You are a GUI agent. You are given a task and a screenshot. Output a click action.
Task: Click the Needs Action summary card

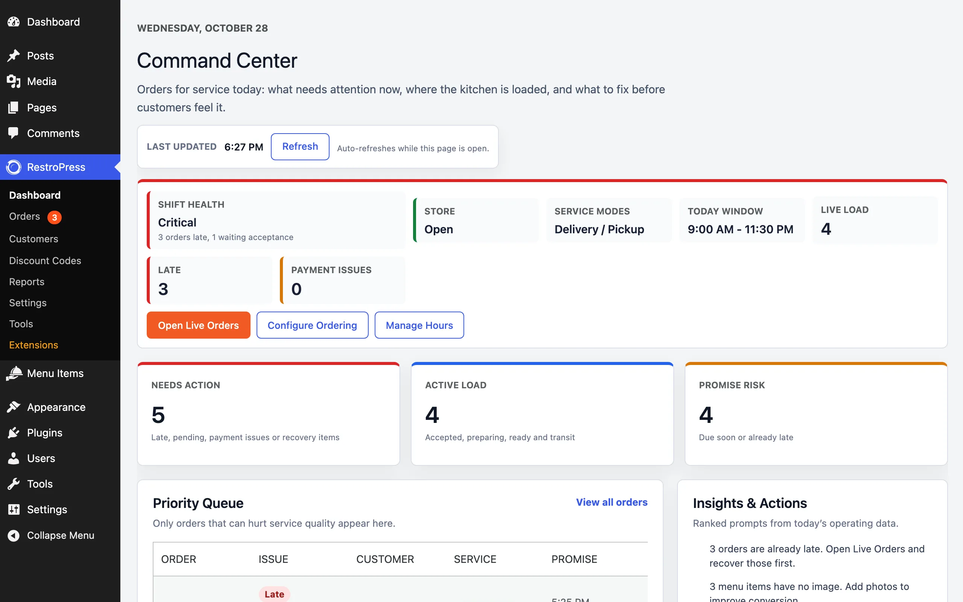point(269,413)
